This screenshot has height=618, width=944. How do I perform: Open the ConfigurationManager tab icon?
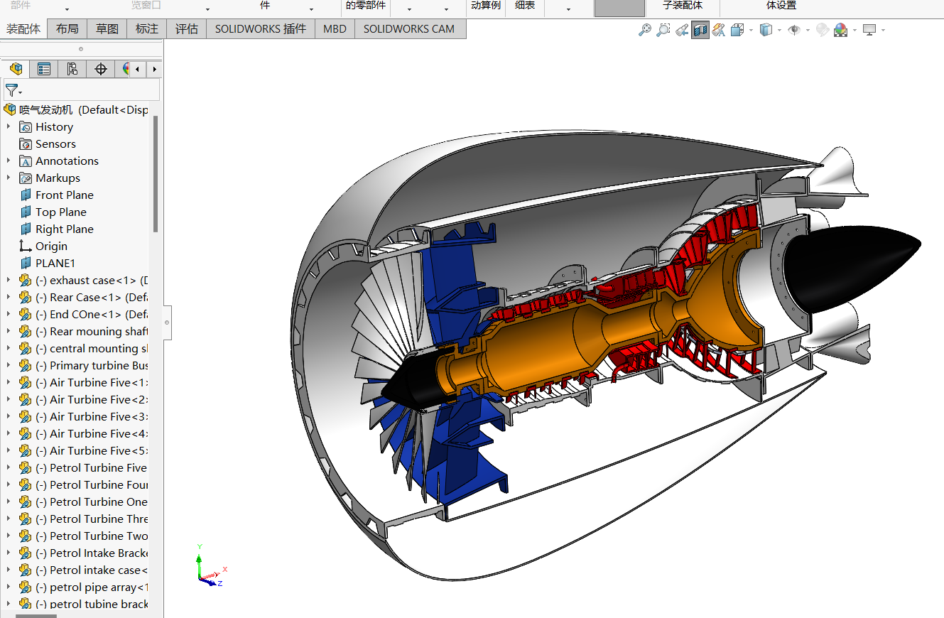(72, 69)
